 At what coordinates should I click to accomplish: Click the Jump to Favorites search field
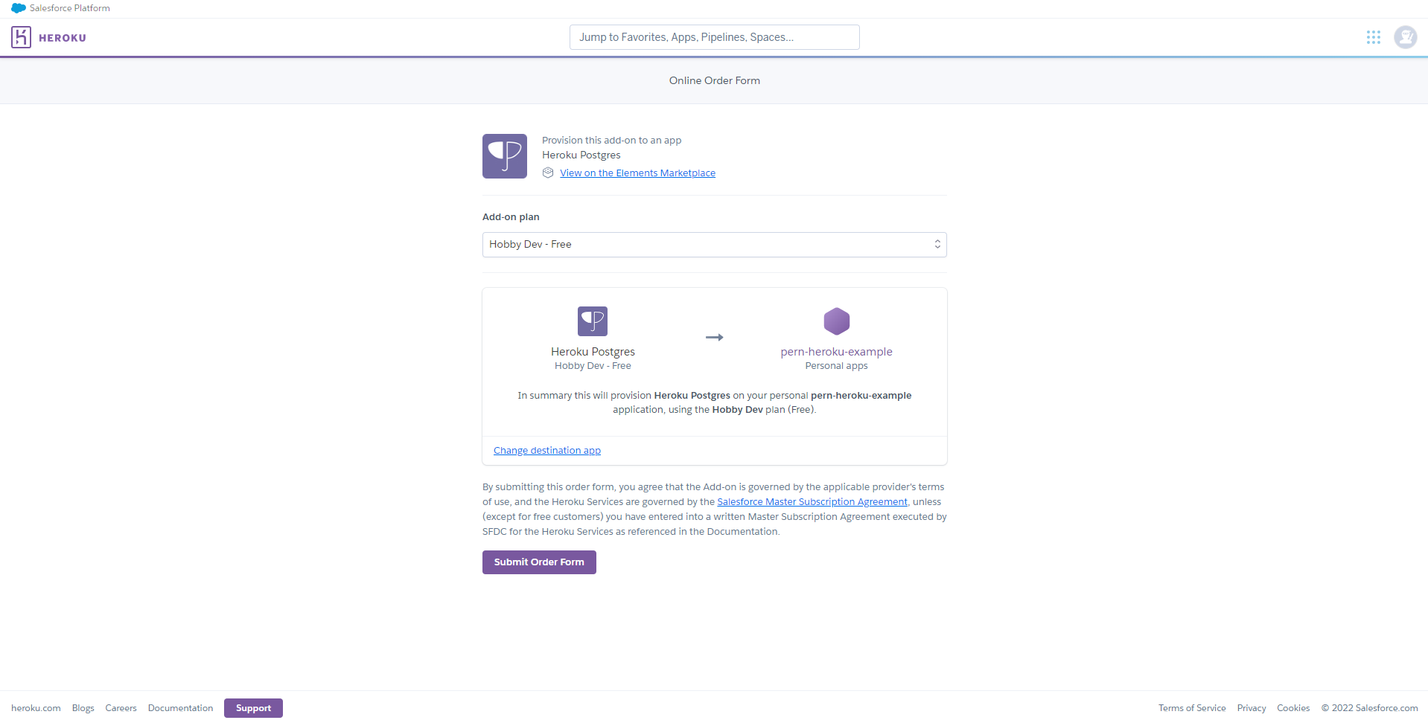(x=714, y=36)
